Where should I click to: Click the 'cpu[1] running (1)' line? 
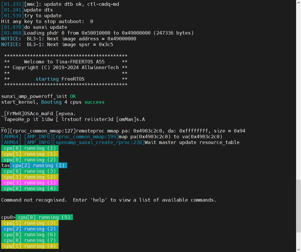pyautogui.click(x=30, y=154)
